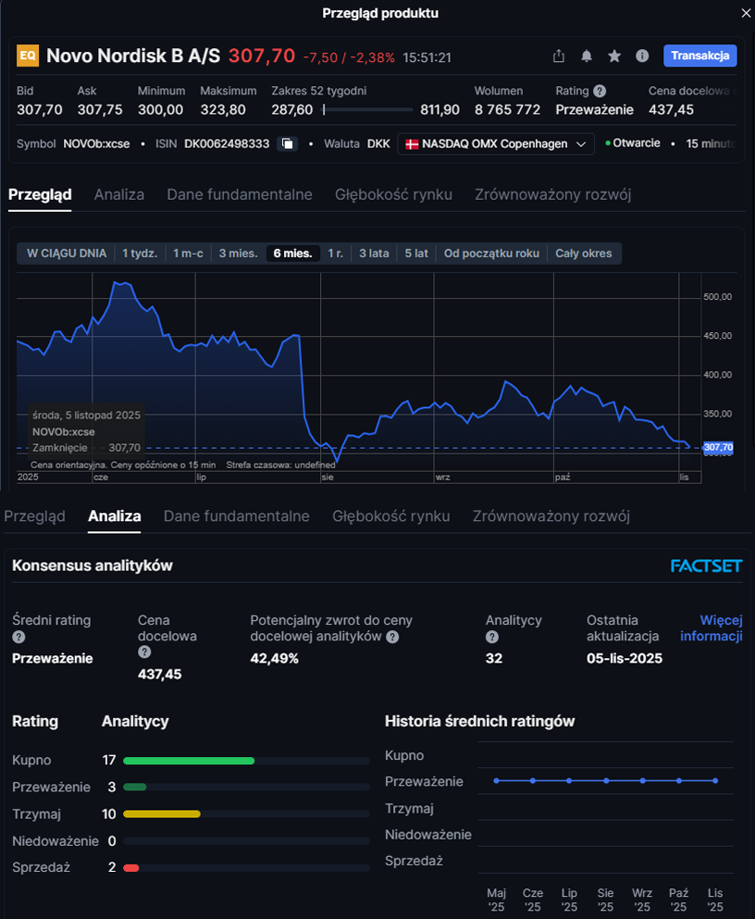Open the Dane fundamentalne tab at top
This screenshot has height=919, width=755.
click(x=240, y=194)
